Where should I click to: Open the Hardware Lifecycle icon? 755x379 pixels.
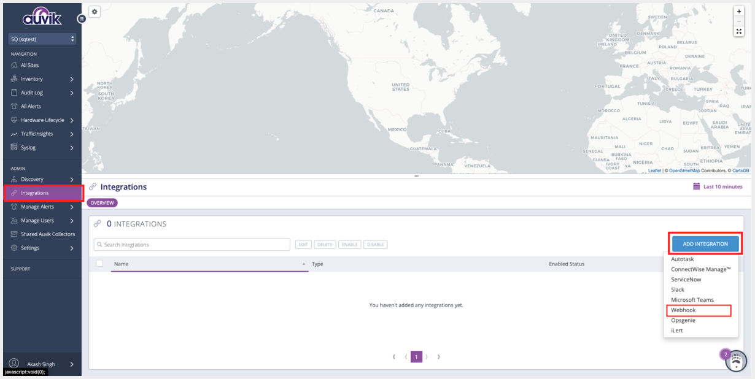pyautogui.click(x=14, y=120)
